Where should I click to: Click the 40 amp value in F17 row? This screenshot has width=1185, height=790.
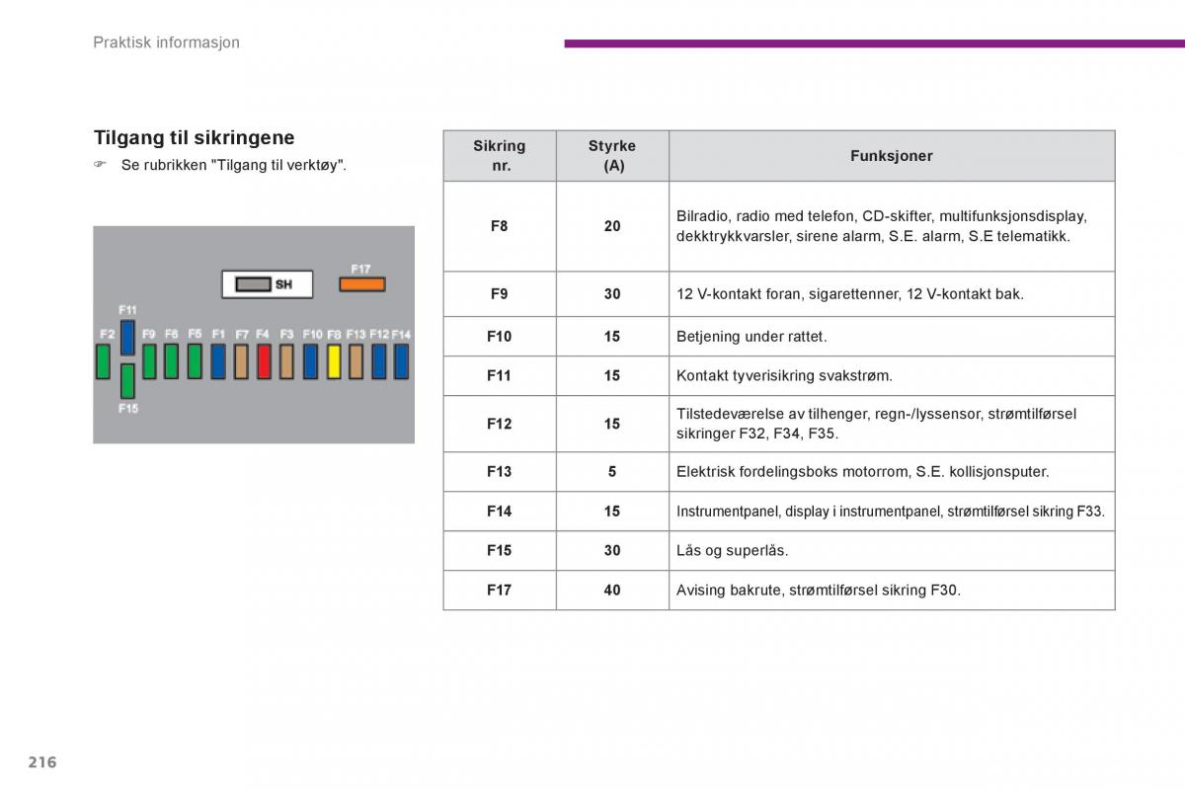click(x=612, y=591)
